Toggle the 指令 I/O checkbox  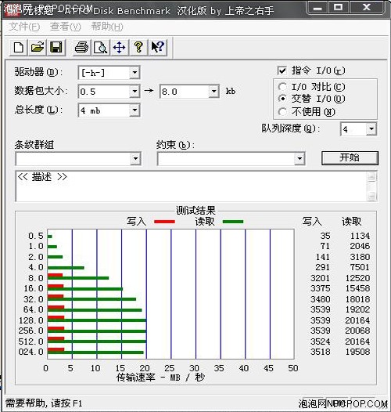click(282, 70)
